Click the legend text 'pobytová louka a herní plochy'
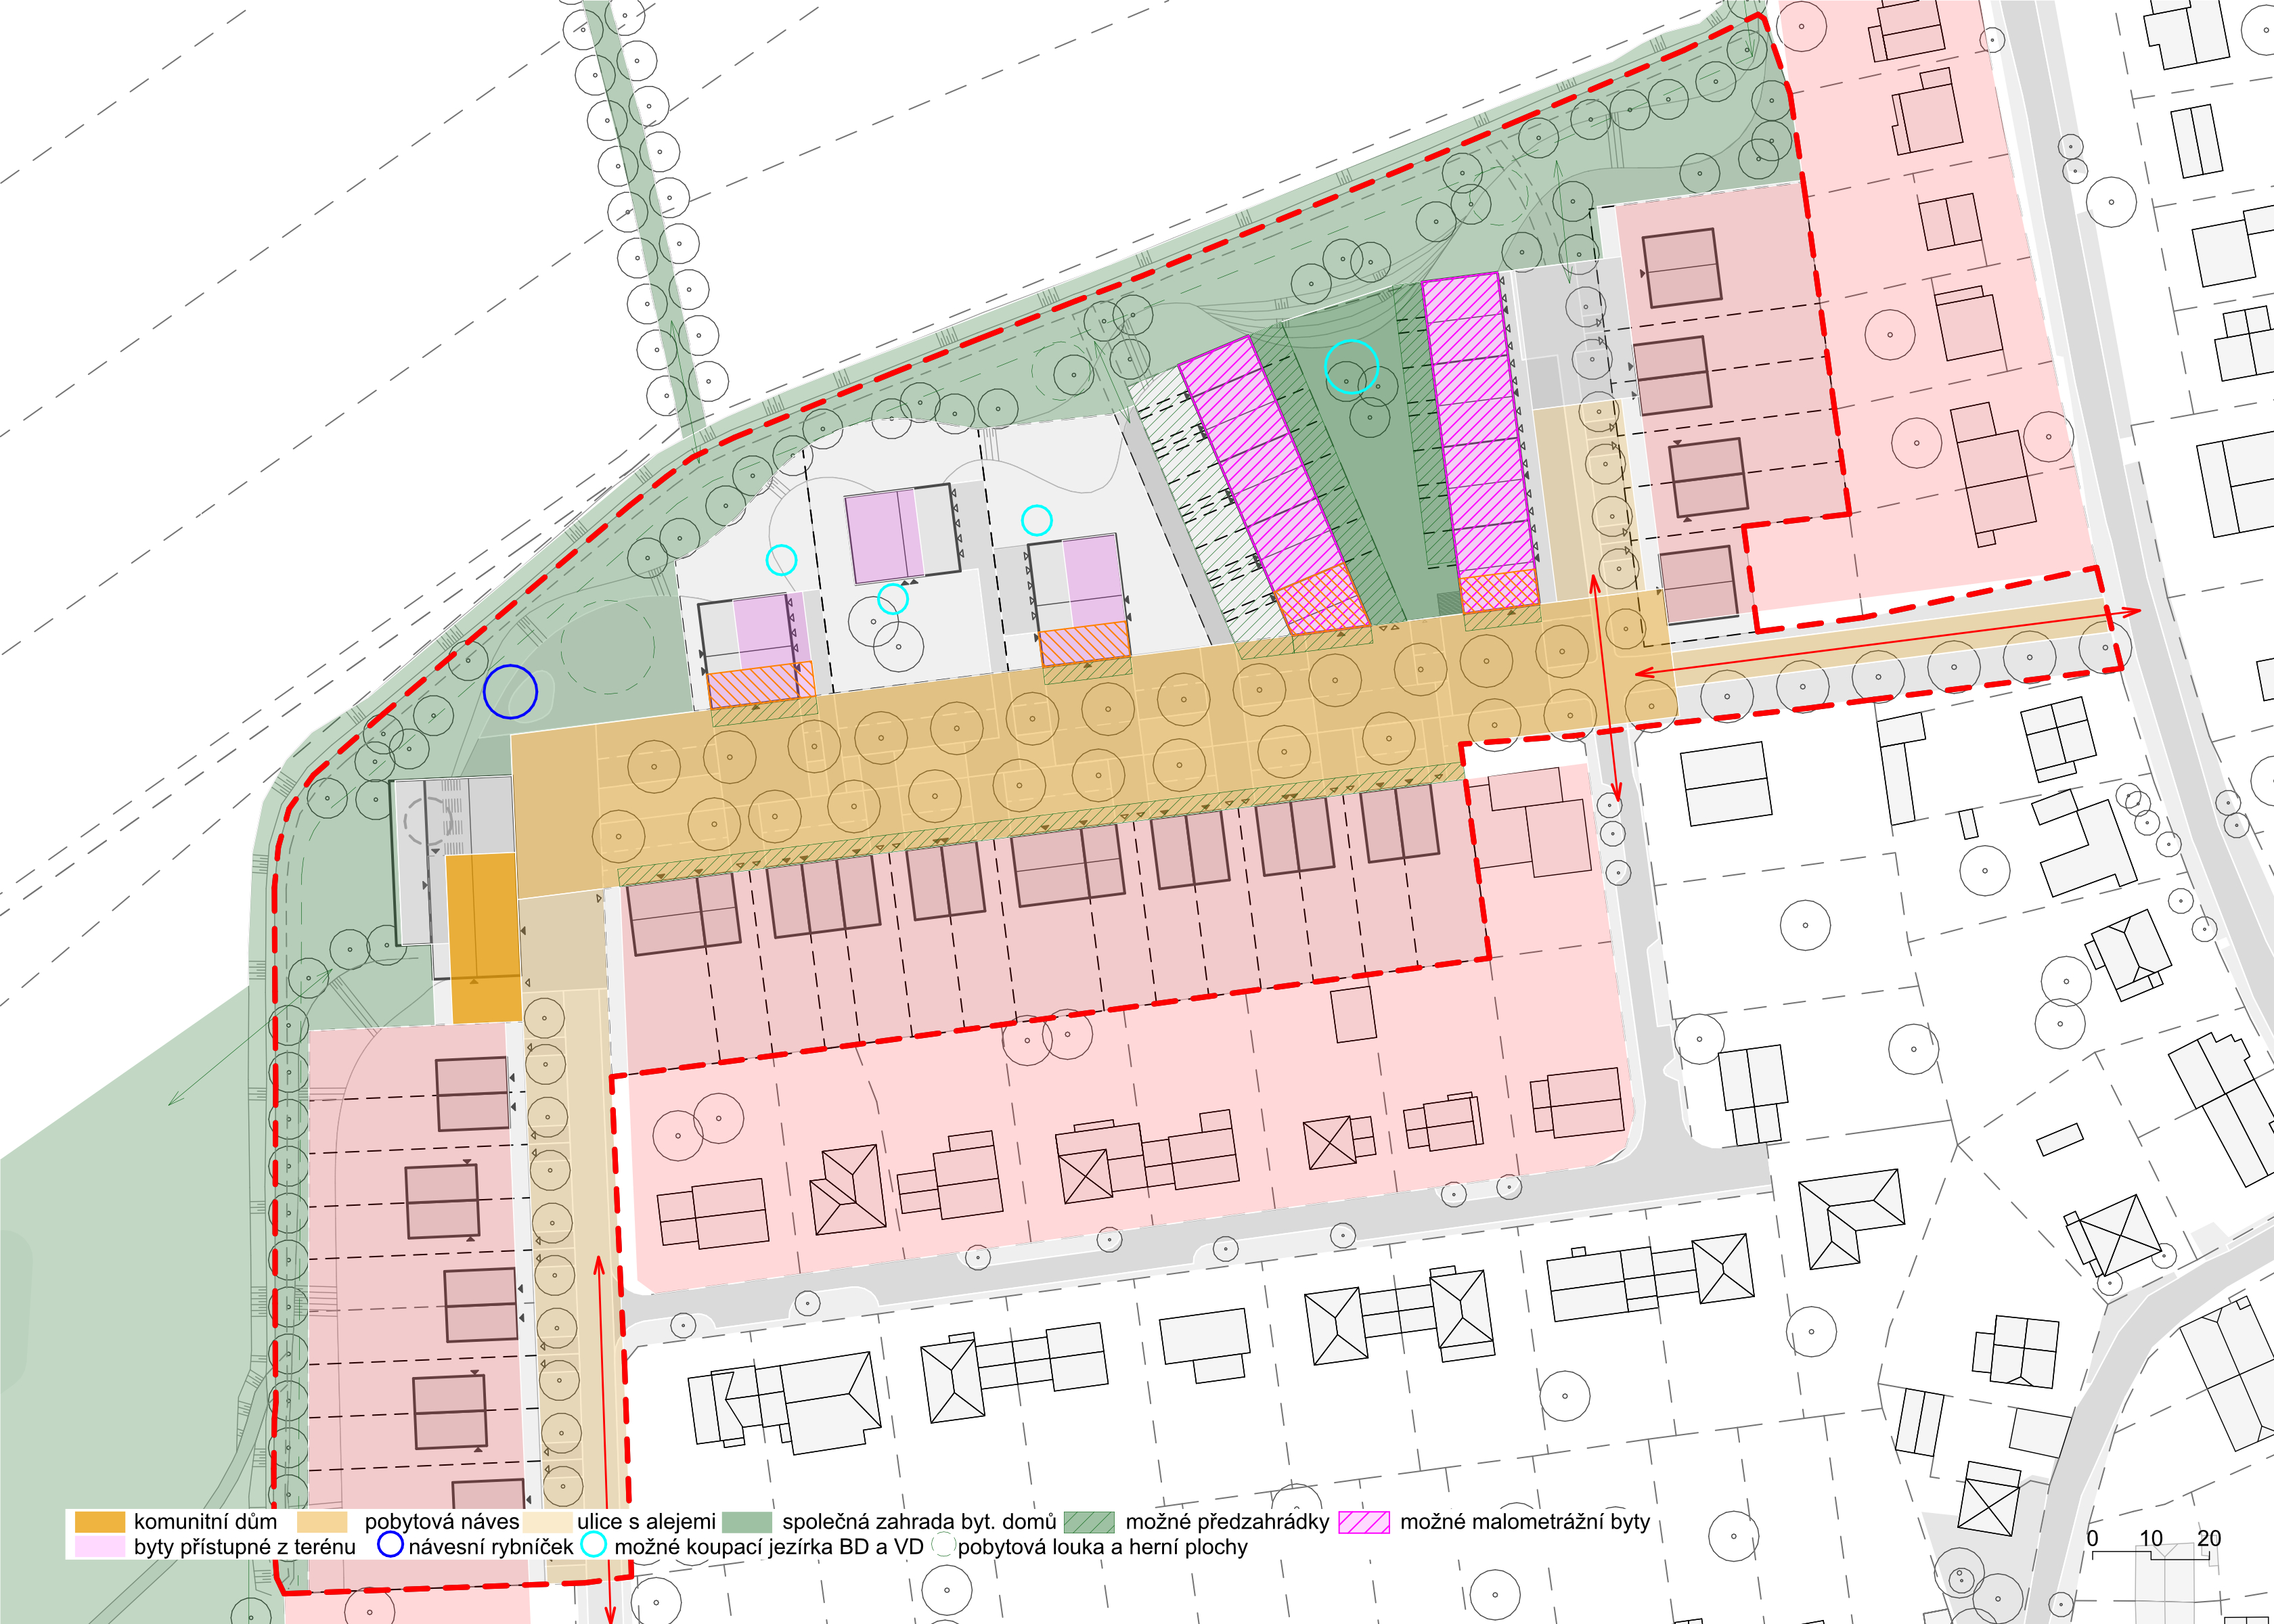This screenshot has width=2274, height=1624. [1102, 1547]
